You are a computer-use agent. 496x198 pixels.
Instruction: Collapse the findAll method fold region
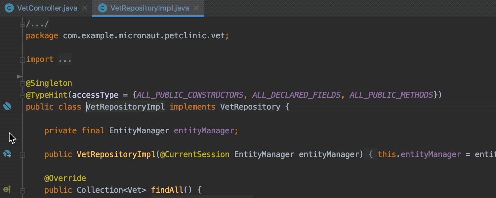coord(22,190)
